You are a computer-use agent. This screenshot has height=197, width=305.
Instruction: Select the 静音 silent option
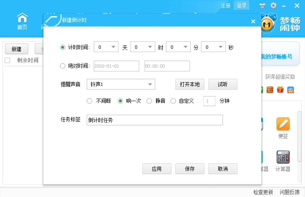click(x=150, y=101)
